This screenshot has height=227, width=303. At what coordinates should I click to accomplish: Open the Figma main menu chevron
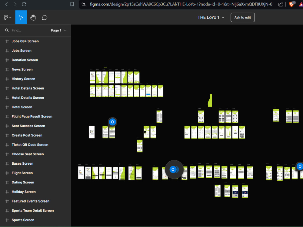[10, 17]
